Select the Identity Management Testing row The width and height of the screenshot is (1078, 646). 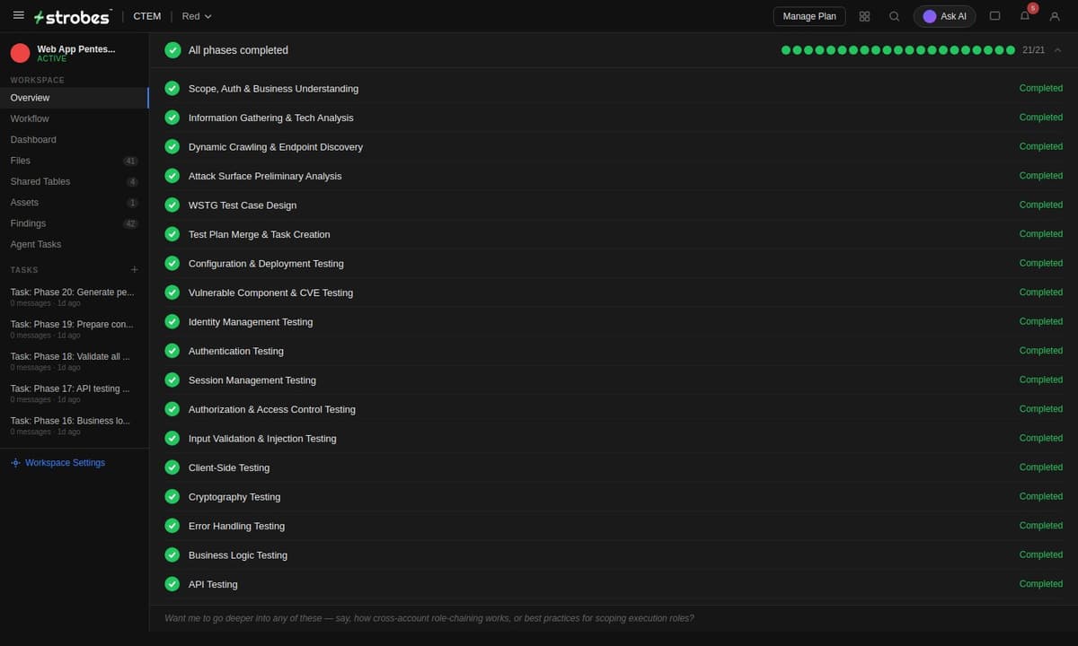(x=614, y=322)
